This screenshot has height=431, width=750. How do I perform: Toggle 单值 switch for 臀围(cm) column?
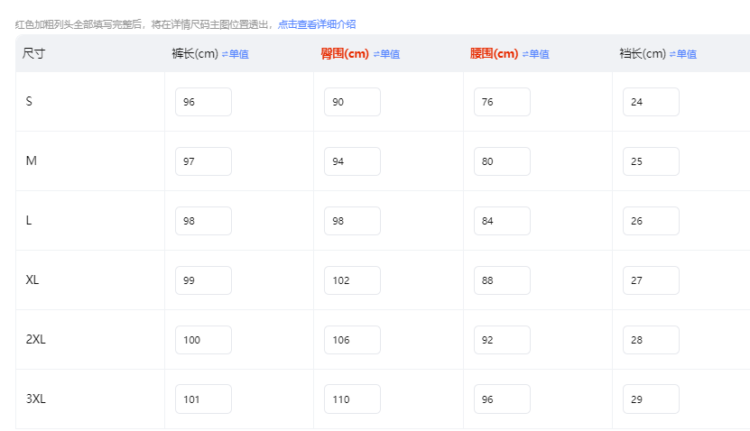point(386,54)
